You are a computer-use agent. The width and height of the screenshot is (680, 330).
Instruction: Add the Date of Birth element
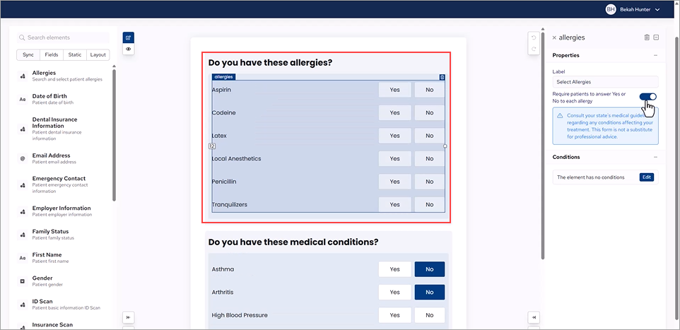pos(49,99)
